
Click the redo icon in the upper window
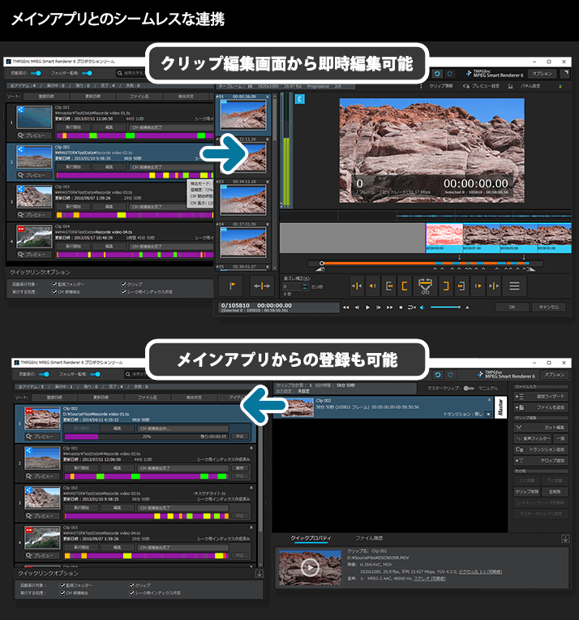(450, 74)
